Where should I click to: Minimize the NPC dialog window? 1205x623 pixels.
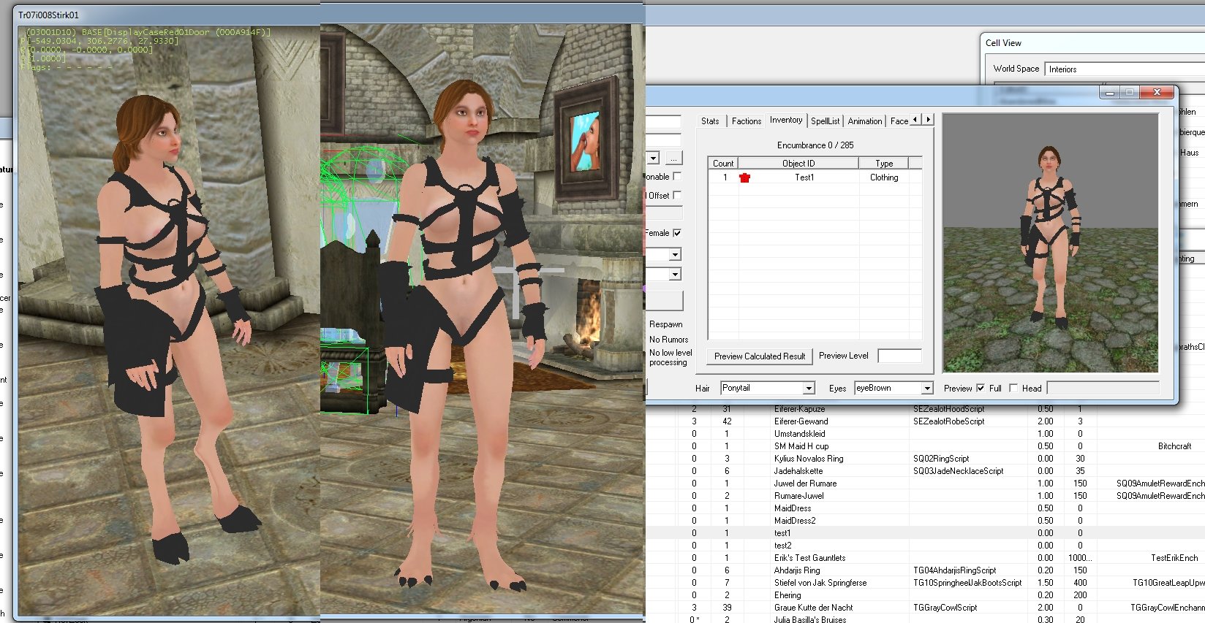[1110, 93]
